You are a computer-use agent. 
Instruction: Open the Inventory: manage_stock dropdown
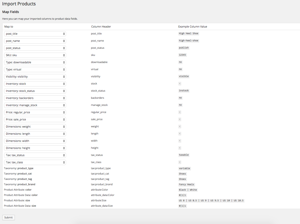(35, 105)
